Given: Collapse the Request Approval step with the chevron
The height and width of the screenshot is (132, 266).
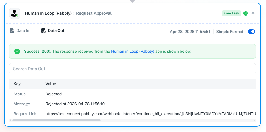Looking at the screenshot, I should click(x=253, y=13).
